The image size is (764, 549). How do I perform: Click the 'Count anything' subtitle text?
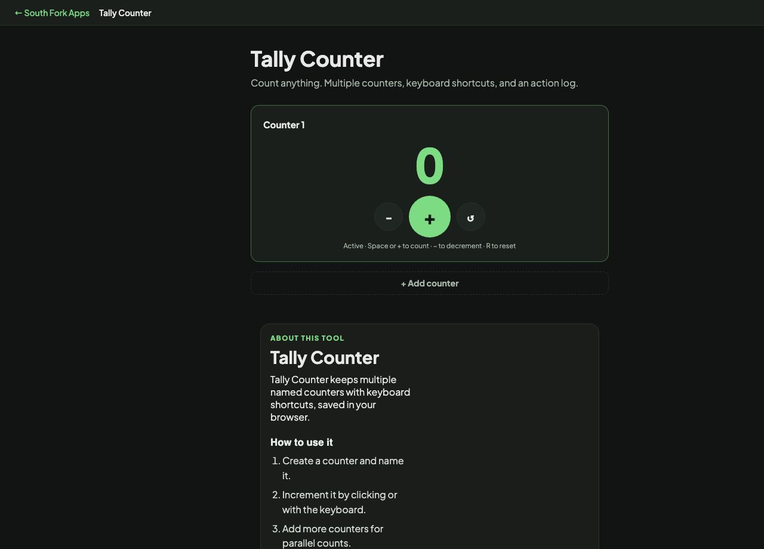(x=414, y=83)
